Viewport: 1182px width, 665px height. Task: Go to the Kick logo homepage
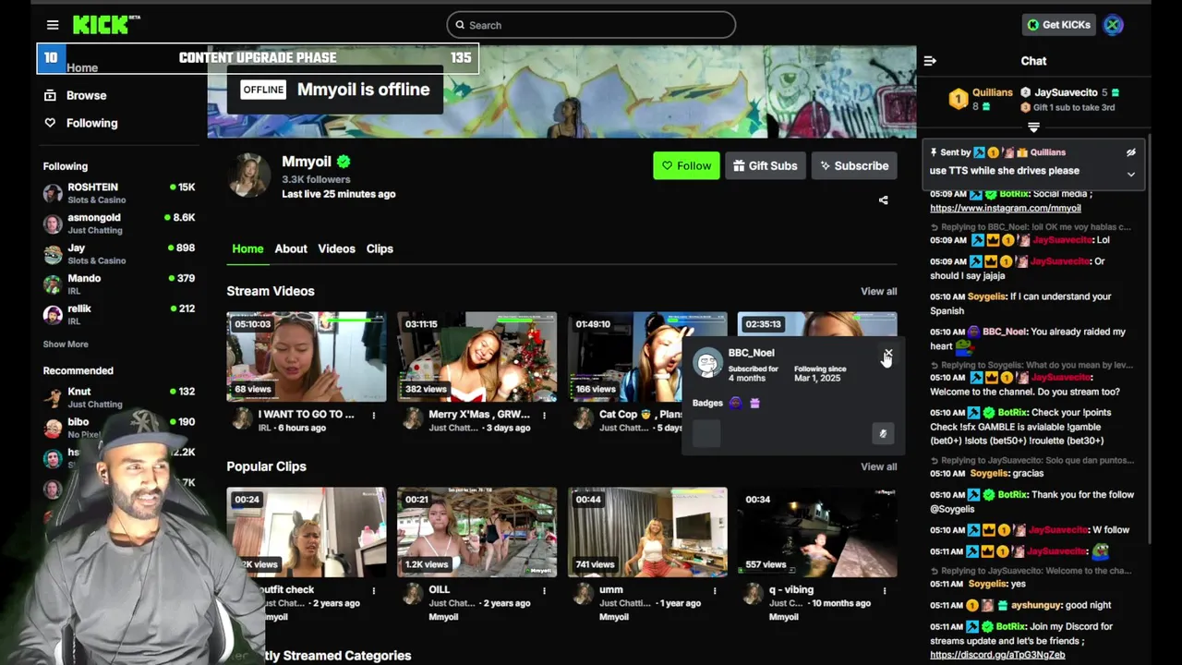[105, 25]
